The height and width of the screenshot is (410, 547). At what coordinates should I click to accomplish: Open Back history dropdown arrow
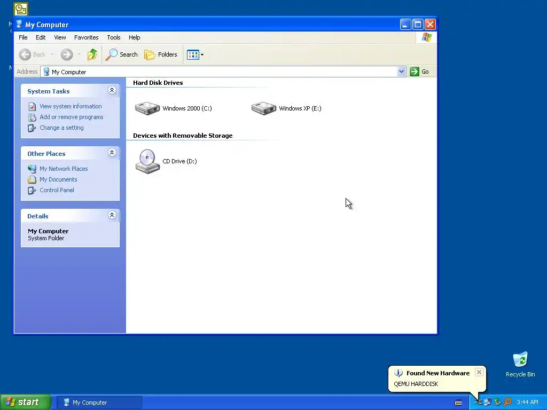click(52, 54)
